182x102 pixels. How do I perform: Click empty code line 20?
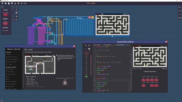pos(112,80)
